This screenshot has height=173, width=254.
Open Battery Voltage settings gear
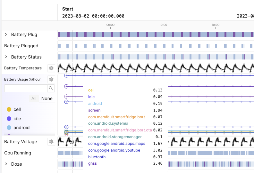pos(51,142)
